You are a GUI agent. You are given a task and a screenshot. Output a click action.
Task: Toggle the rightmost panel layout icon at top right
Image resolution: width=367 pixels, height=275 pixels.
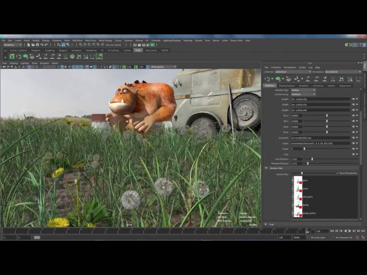(x=365, y=45)
